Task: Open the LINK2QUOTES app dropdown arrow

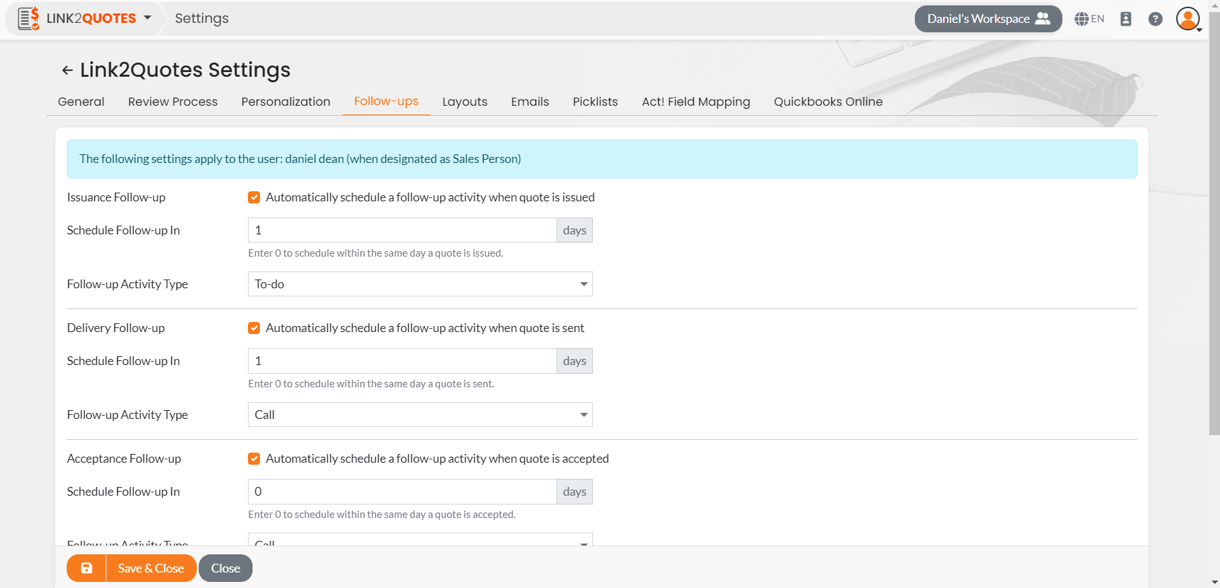Action: [x=148, y=18]
